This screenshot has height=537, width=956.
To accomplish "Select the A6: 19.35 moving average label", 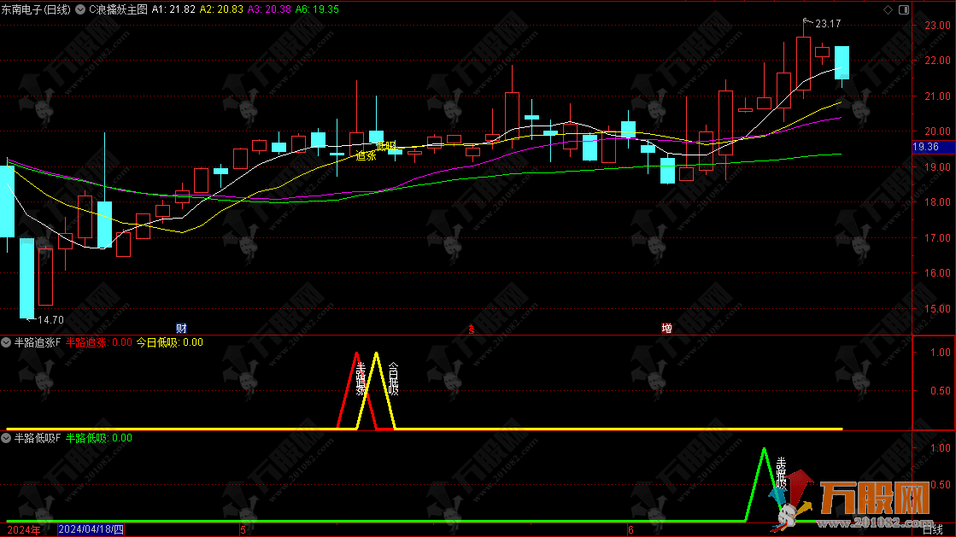I will click(x=317, y=9).
